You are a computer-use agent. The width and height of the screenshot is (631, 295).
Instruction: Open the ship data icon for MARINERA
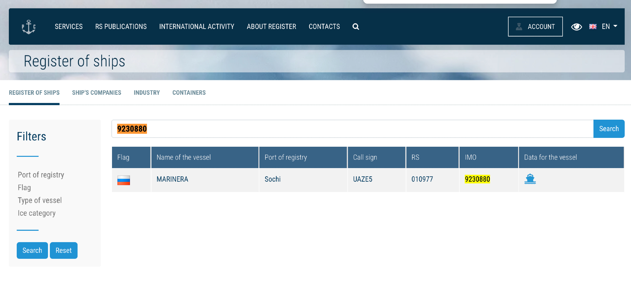(x=530, y=179)
